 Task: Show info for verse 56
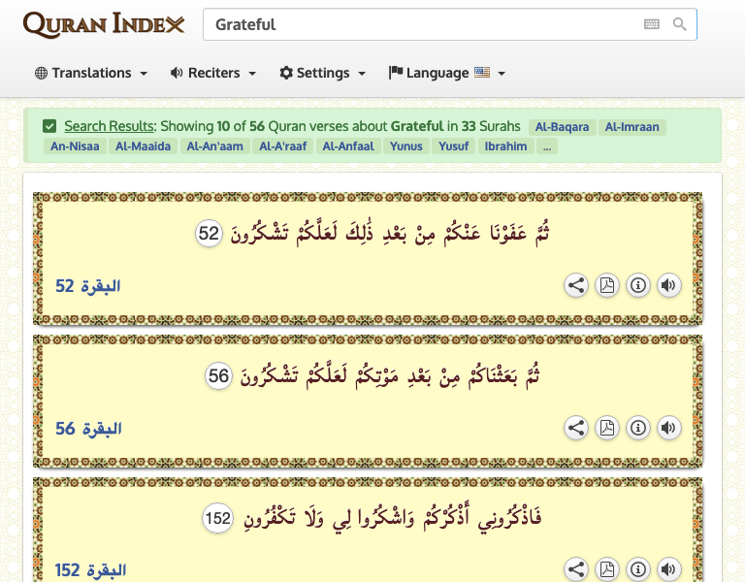tap(637, 428)
